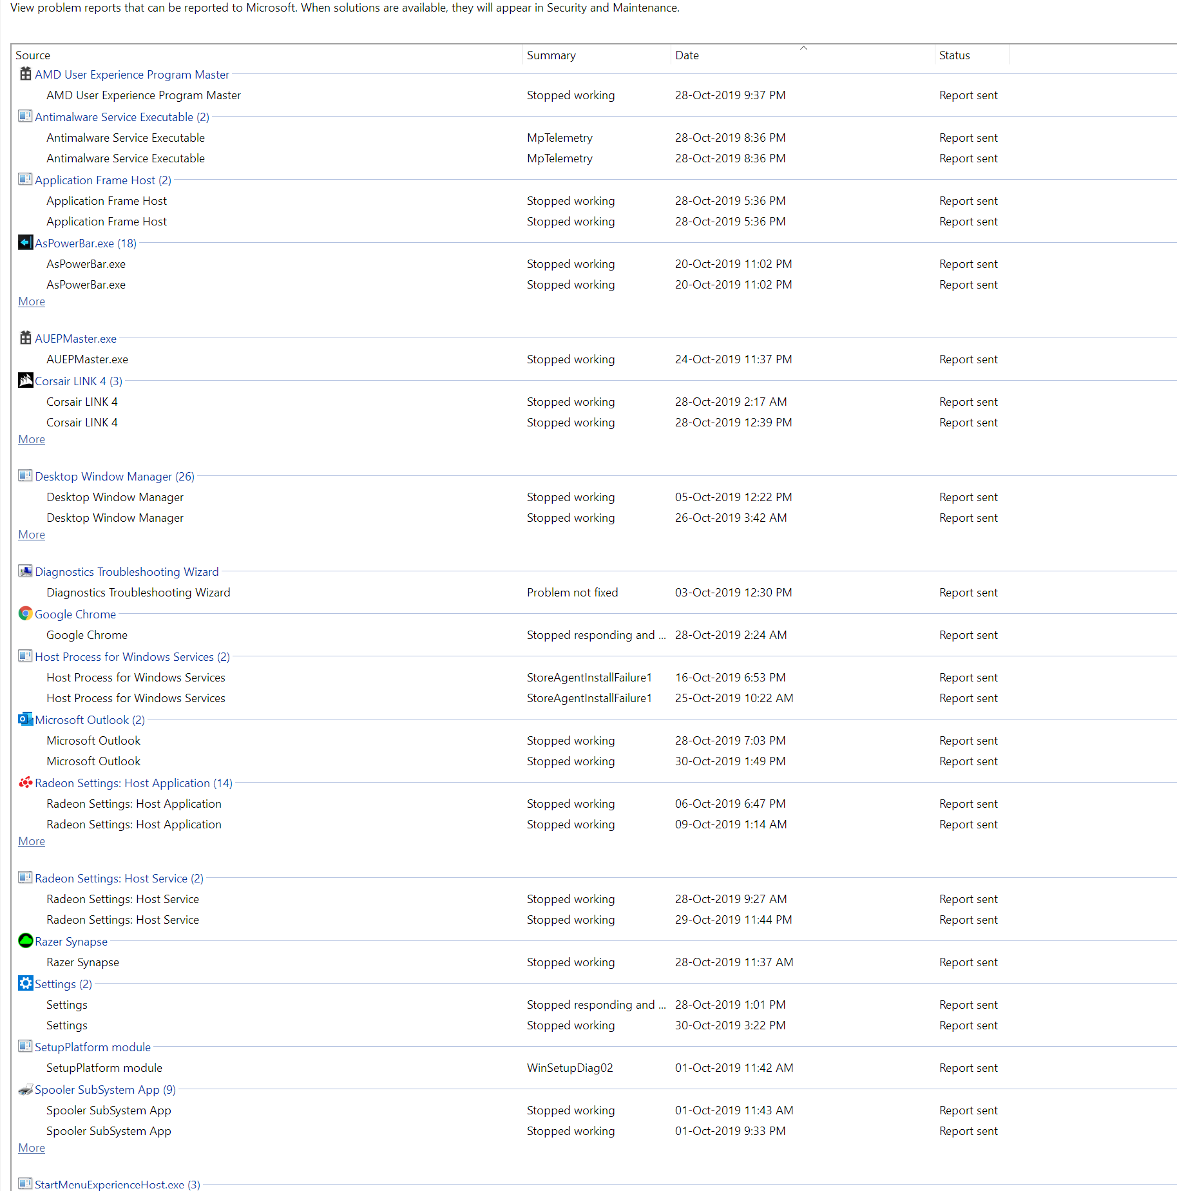Select the AUEPMaster.exe report from 24-Oct-2019
Screen dimensions: 1177x1191
pos(522,359)
